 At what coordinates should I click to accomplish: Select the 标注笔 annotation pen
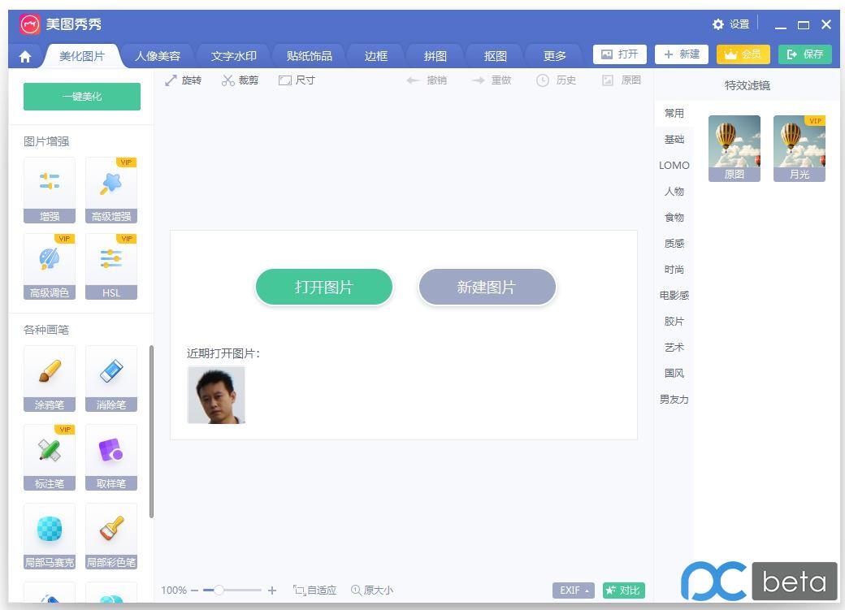click(x=50, y=457)
